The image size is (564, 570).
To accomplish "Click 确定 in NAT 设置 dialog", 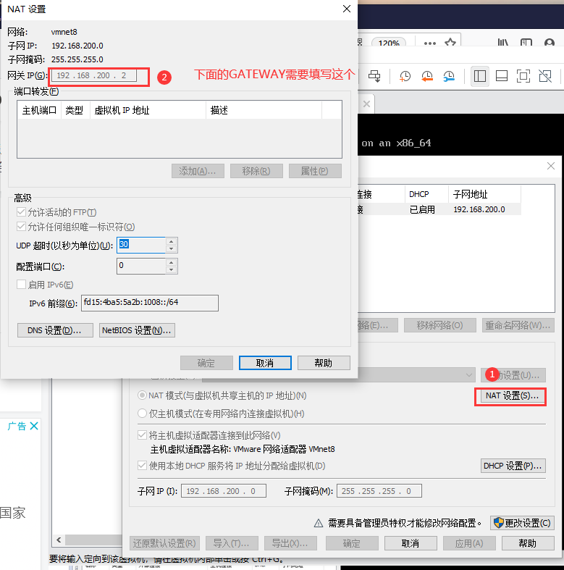I will coord(206,363).
